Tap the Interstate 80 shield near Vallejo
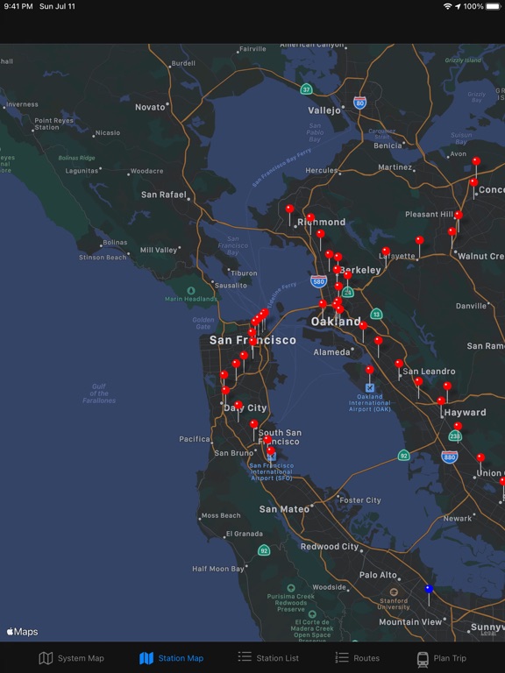This screenshot has height=673, width=505. [359, 103]
